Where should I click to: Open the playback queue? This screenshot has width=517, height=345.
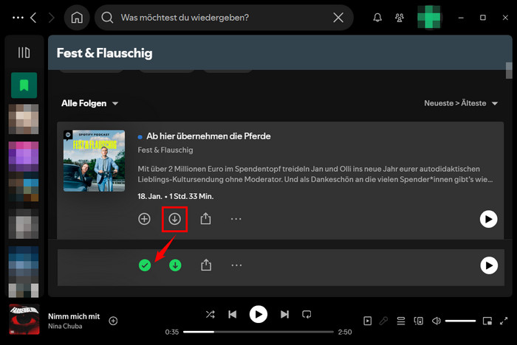401,321
